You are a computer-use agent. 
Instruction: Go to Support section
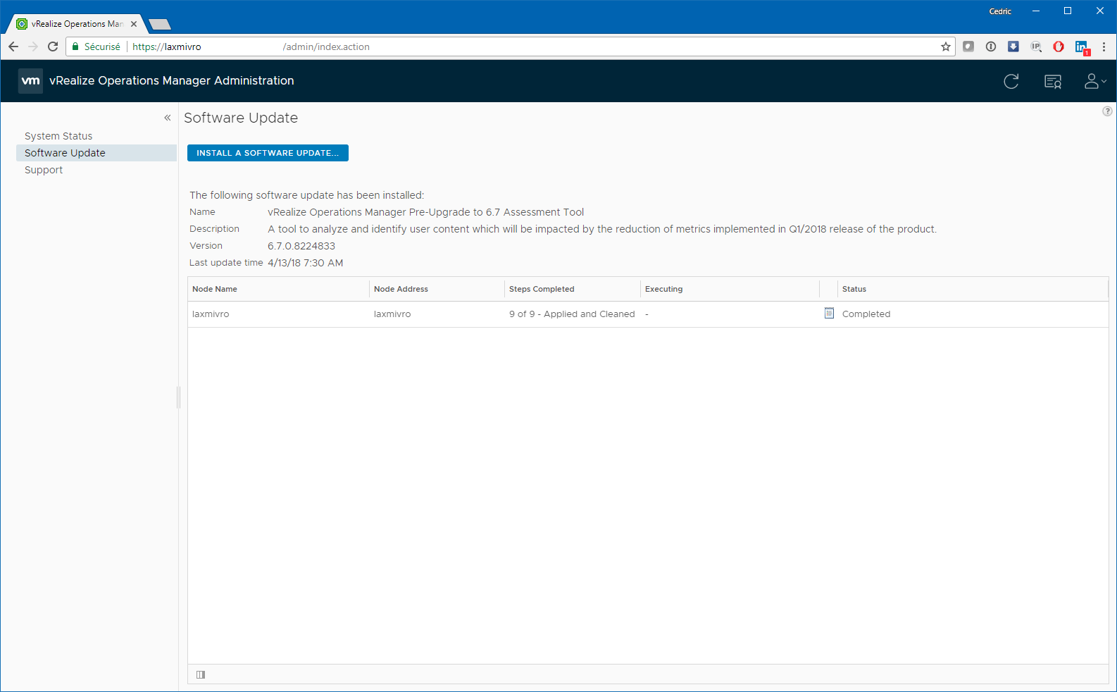click(44, 170)
